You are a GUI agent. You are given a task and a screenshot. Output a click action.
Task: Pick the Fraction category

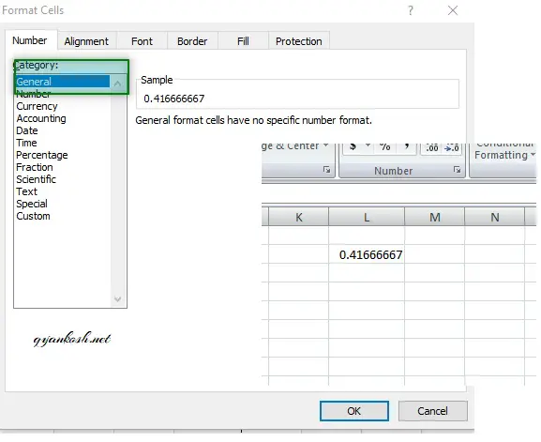35,167
